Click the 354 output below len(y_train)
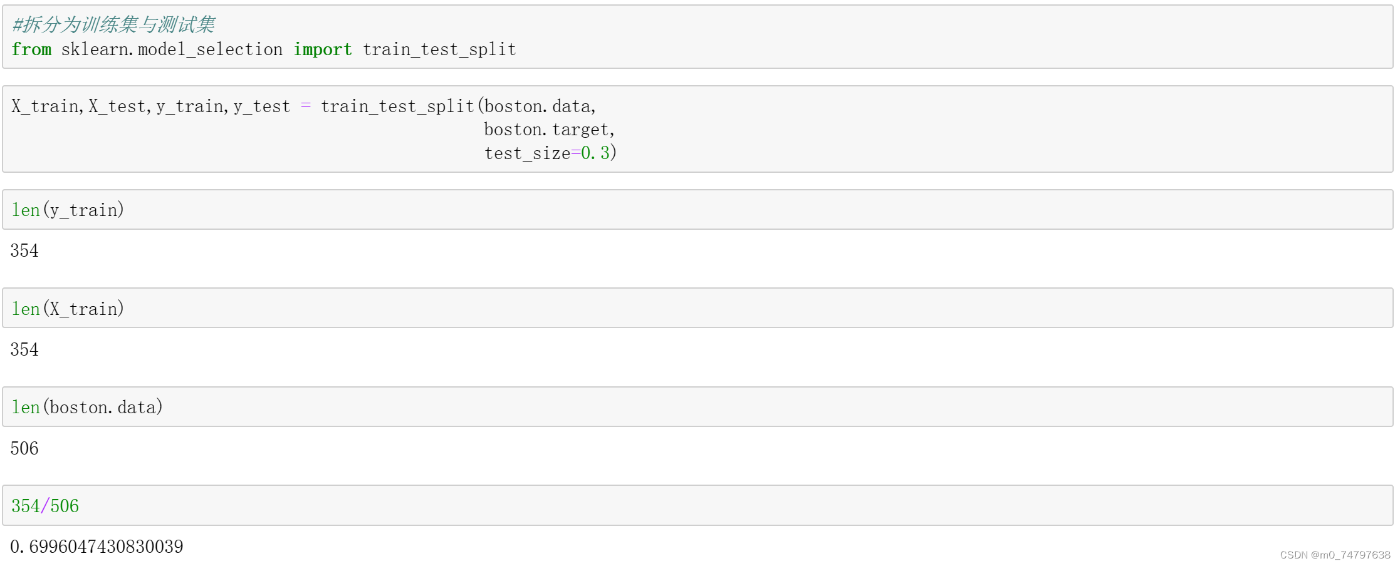Screen dimensions: 1400x566 click(24, 250)
